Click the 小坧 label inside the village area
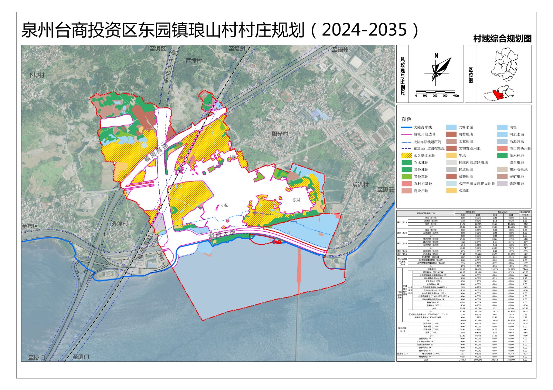Image resolution: width=553 pixels, height=390 pixels. pos(225,205)
